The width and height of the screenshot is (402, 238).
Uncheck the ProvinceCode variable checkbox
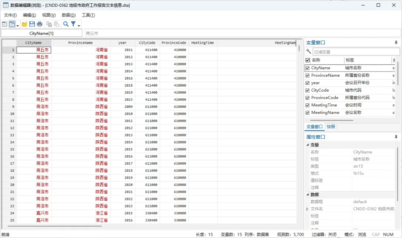click(307, 98)
